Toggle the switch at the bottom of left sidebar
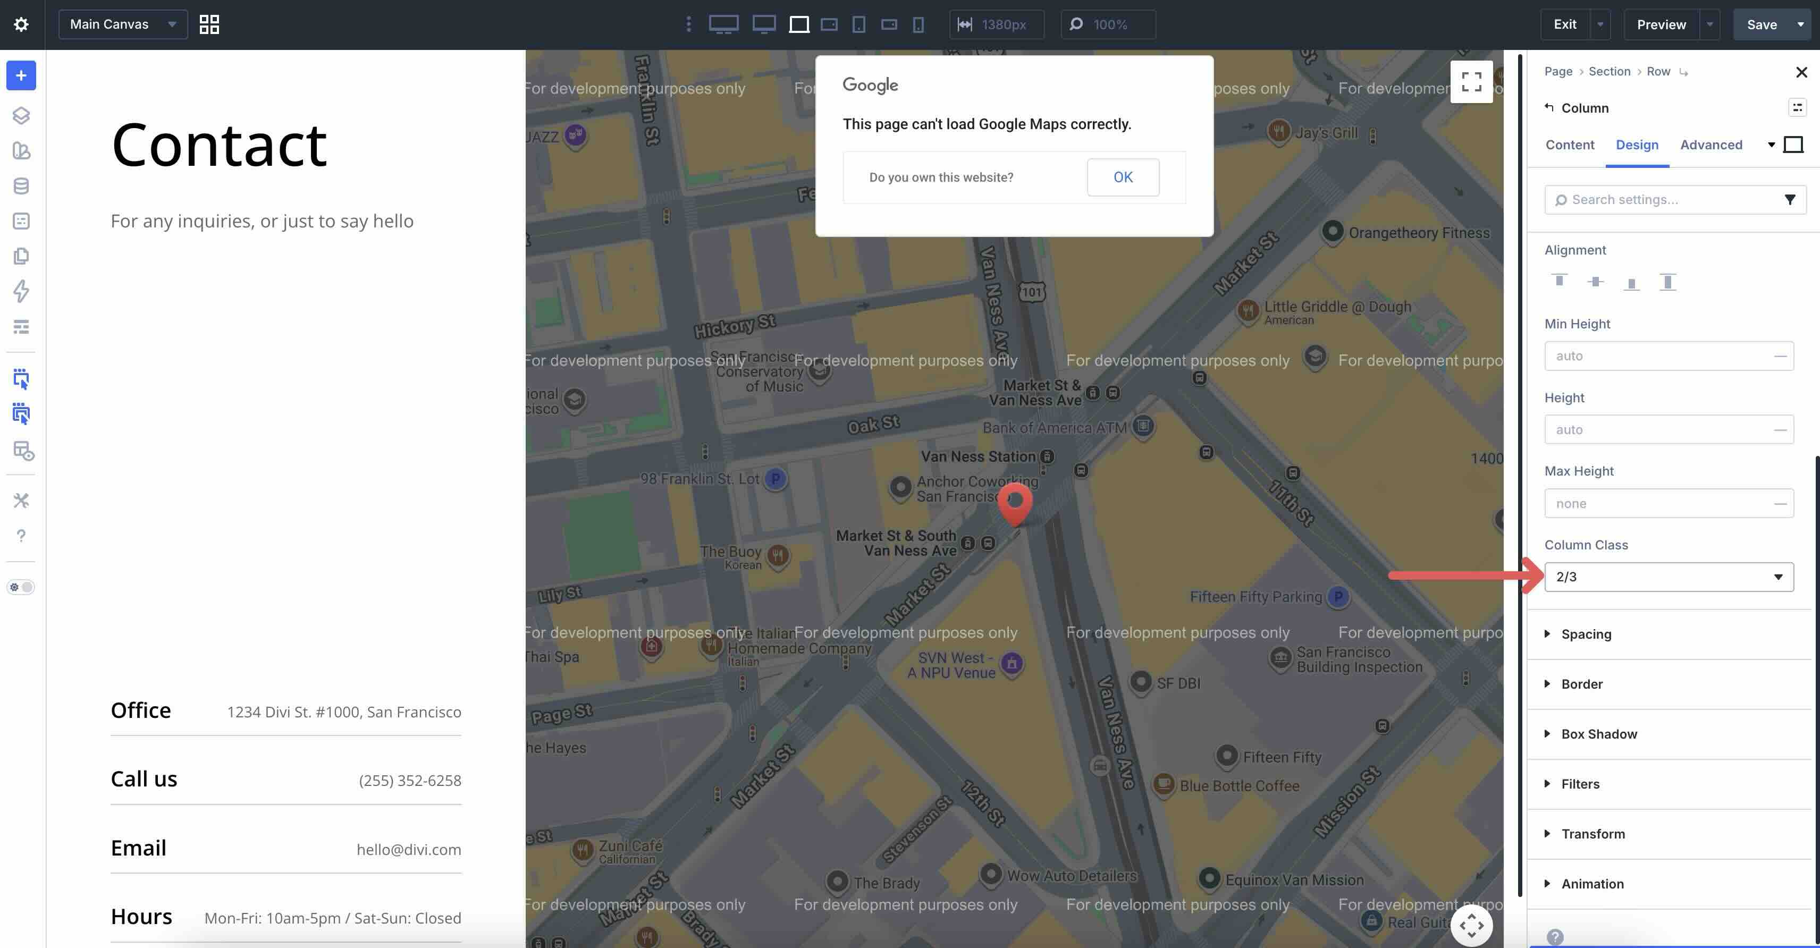This screenshot has width=1820, height=948. pyautogui.click(x=21, y=586)
